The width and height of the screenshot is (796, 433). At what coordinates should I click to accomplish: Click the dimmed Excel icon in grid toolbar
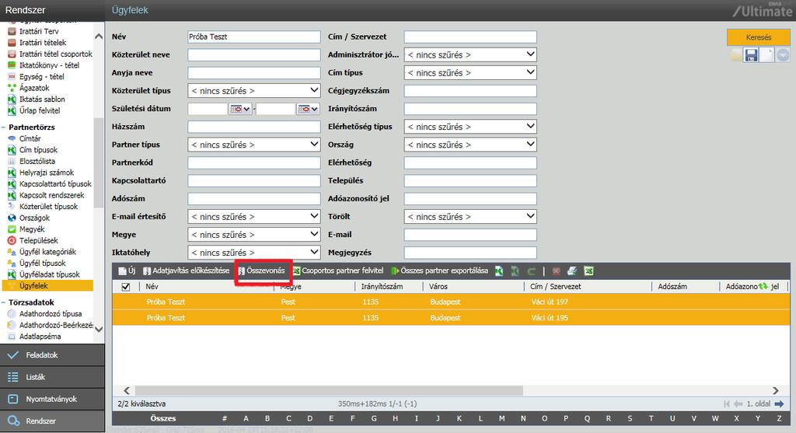coord(515,271)
